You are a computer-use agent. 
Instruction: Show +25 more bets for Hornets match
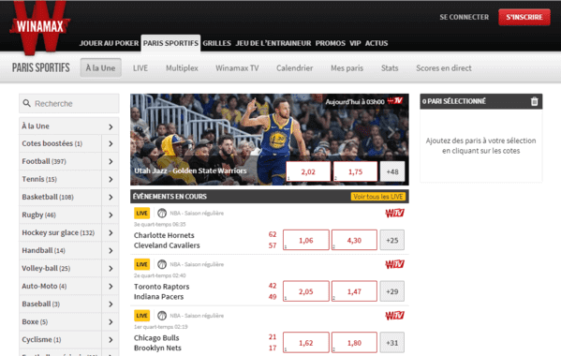pyautogui.click(x=392, y=240)
